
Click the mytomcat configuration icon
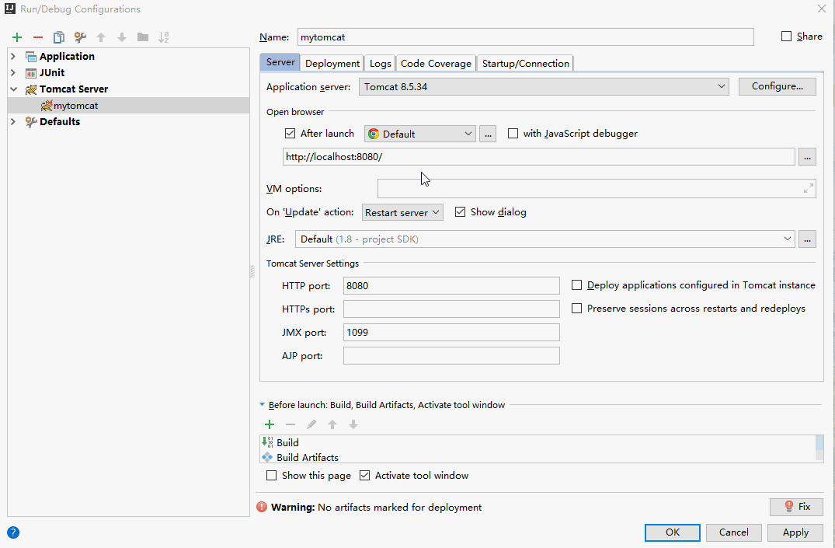47,106
